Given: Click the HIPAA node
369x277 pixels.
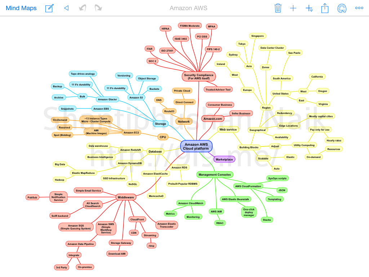Looking at the screenshot, I should pyautogui.click(x=165, y=29).
